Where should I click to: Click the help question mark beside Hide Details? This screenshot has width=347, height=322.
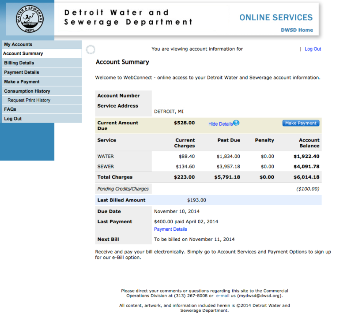click(236, 123)
